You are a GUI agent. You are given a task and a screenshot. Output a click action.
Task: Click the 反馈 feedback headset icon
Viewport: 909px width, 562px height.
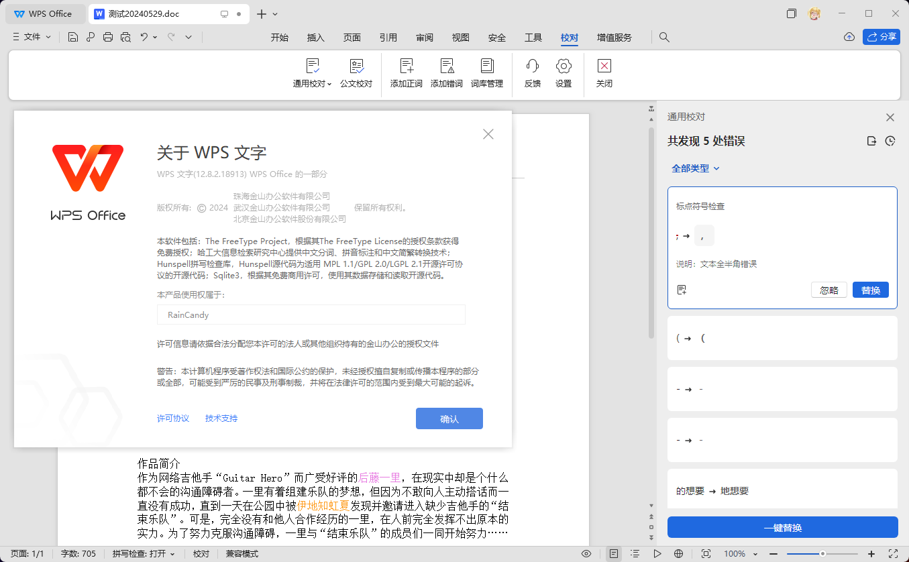point(533,73)
